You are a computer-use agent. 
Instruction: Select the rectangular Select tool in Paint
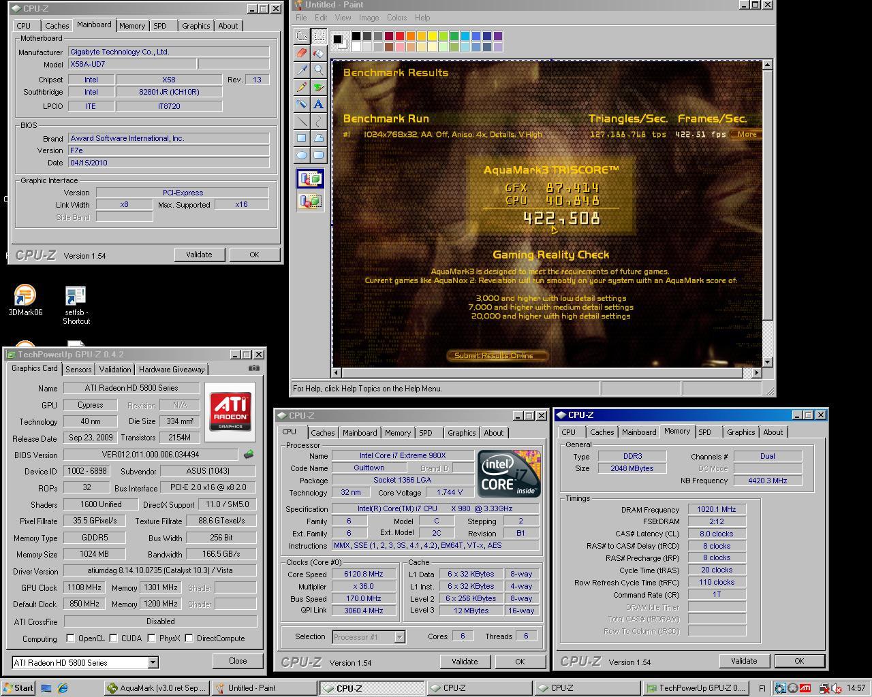319,36
